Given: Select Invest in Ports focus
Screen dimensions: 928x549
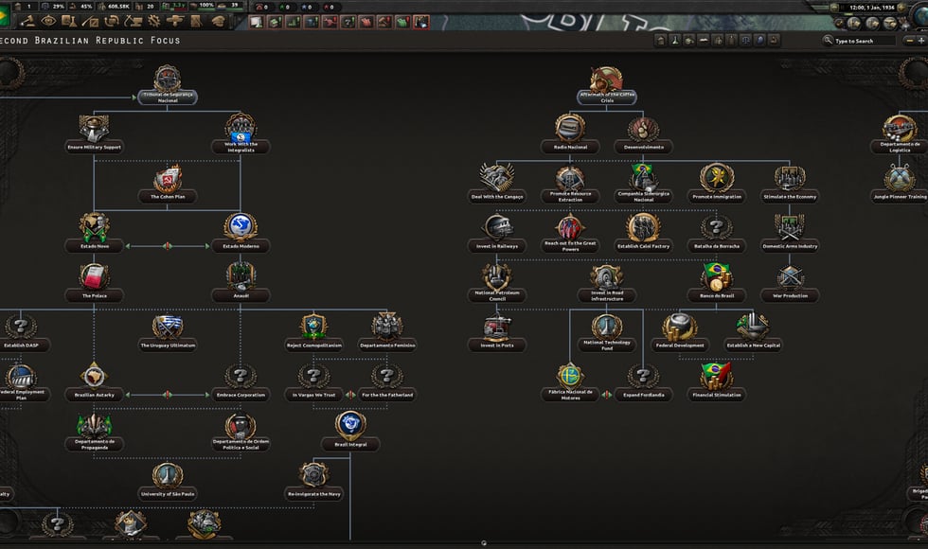Looking at the screenshot, I should coord(497,332).
